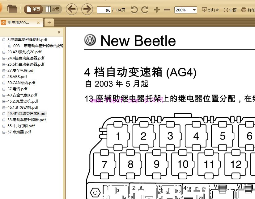Select bookmark 40.安全气囊B.pdf
The image size is (255, 199).
click(22, 95)
